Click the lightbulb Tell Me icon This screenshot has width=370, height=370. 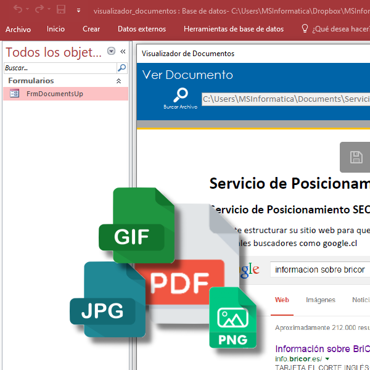click(x=305, y=28)
